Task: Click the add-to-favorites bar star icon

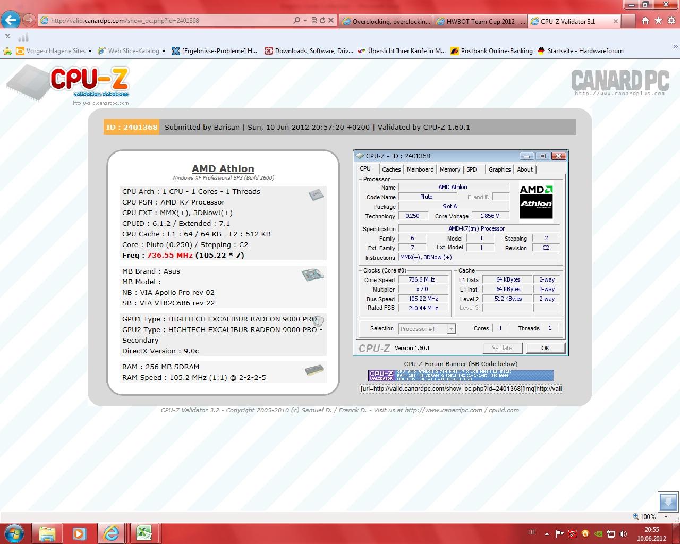Action: (7, 51)
